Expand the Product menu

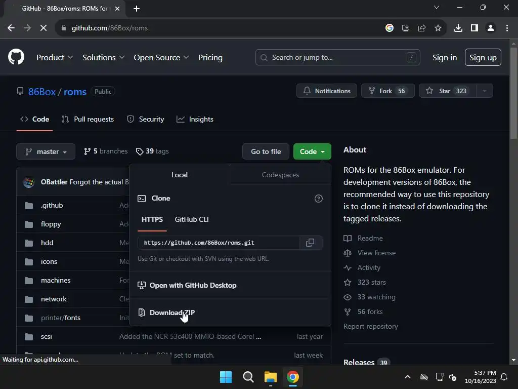55,57
